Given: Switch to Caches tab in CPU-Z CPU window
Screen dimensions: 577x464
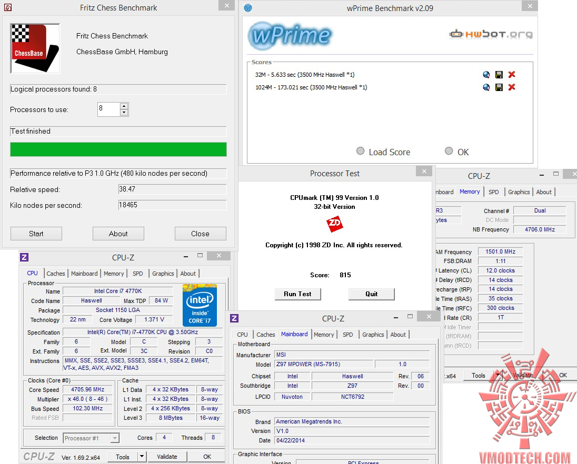Looking at the screenshot, I should pyautogui.click(x=56, y=273).
